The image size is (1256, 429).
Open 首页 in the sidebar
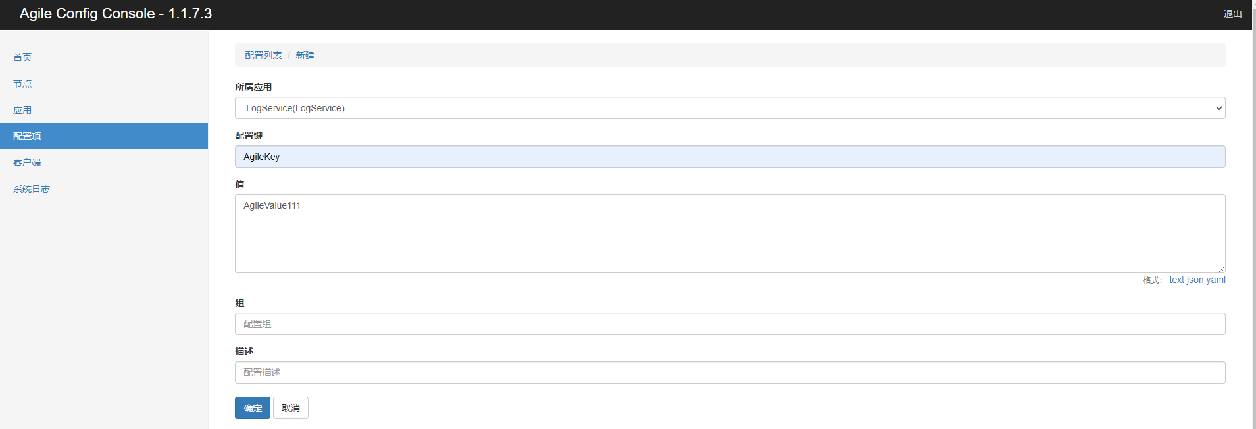click(22, 57)
